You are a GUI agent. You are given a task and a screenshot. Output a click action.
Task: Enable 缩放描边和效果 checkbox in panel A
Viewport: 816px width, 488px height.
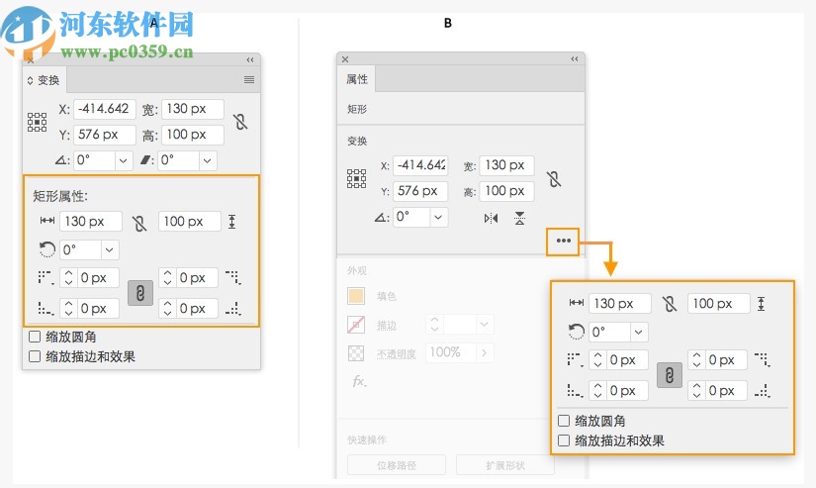(x=35, y=356)
